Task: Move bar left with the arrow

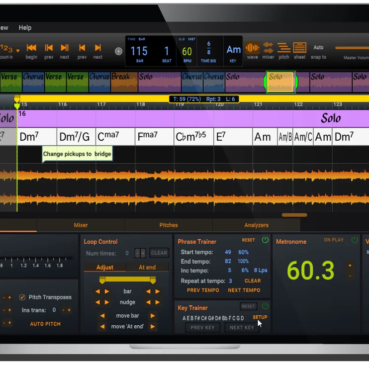Action: point(102,316)
